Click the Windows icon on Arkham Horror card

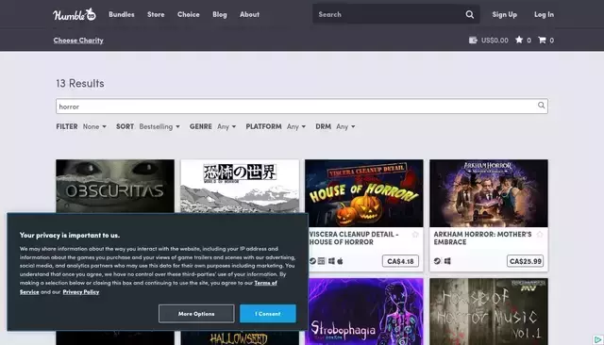(447, 261)
